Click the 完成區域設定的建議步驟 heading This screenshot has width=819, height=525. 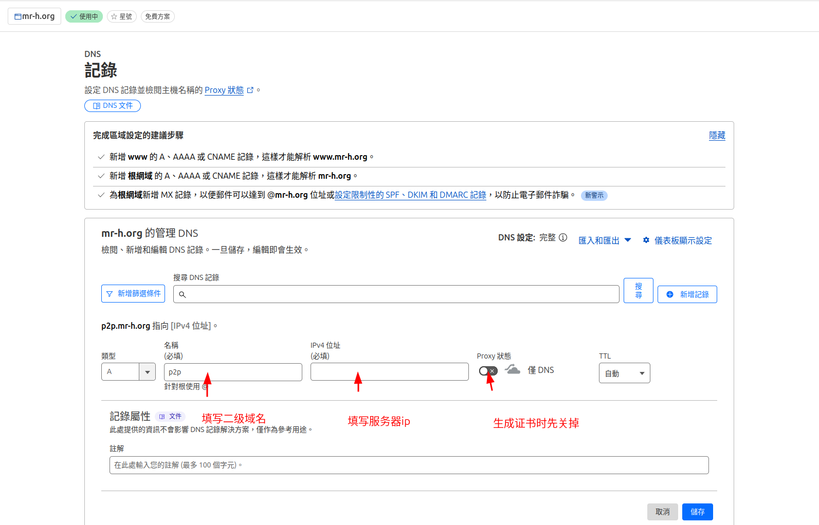point(138,135)
